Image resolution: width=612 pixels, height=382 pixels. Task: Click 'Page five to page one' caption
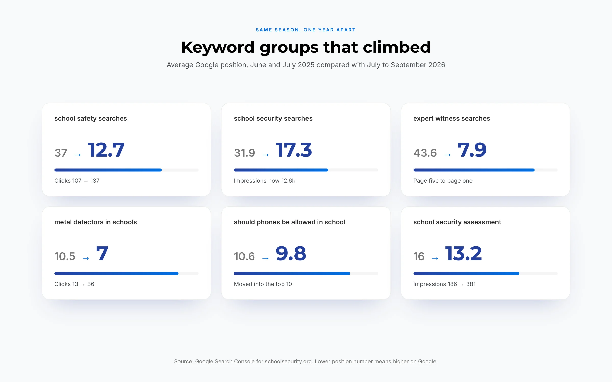coord(443,181)
